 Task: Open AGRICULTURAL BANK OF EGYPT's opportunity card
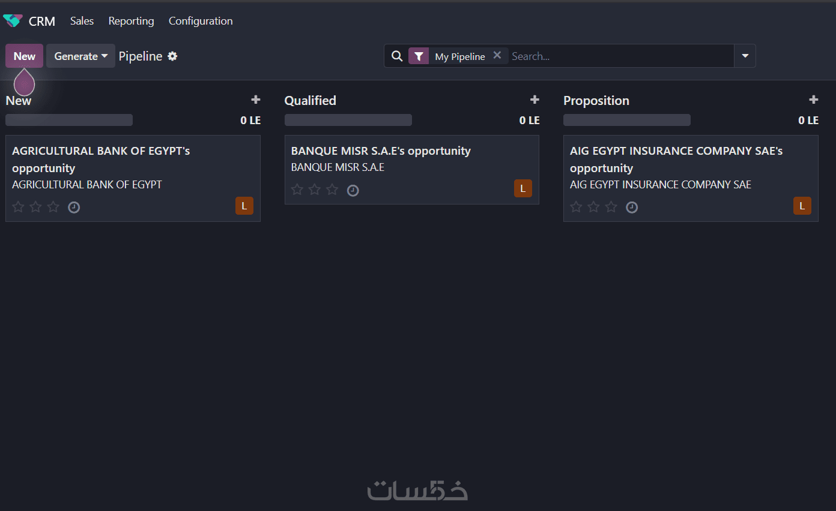click(x=133, y=178)
